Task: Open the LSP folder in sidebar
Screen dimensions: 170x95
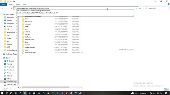Action: tap(8, 29)
